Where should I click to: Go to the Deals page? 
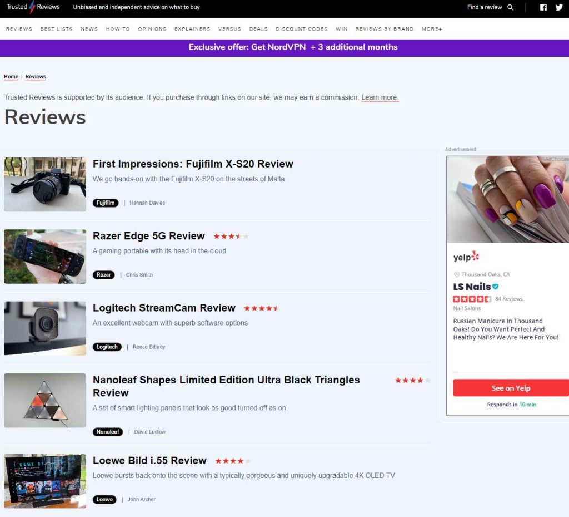[x=258, y=29]
